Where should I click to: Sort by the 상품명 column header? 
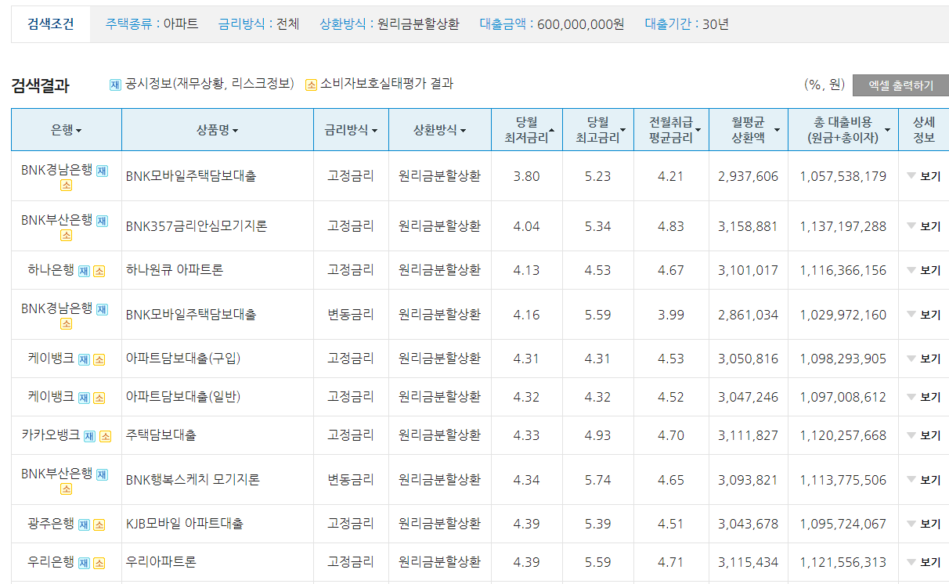[x=218, y=130]
